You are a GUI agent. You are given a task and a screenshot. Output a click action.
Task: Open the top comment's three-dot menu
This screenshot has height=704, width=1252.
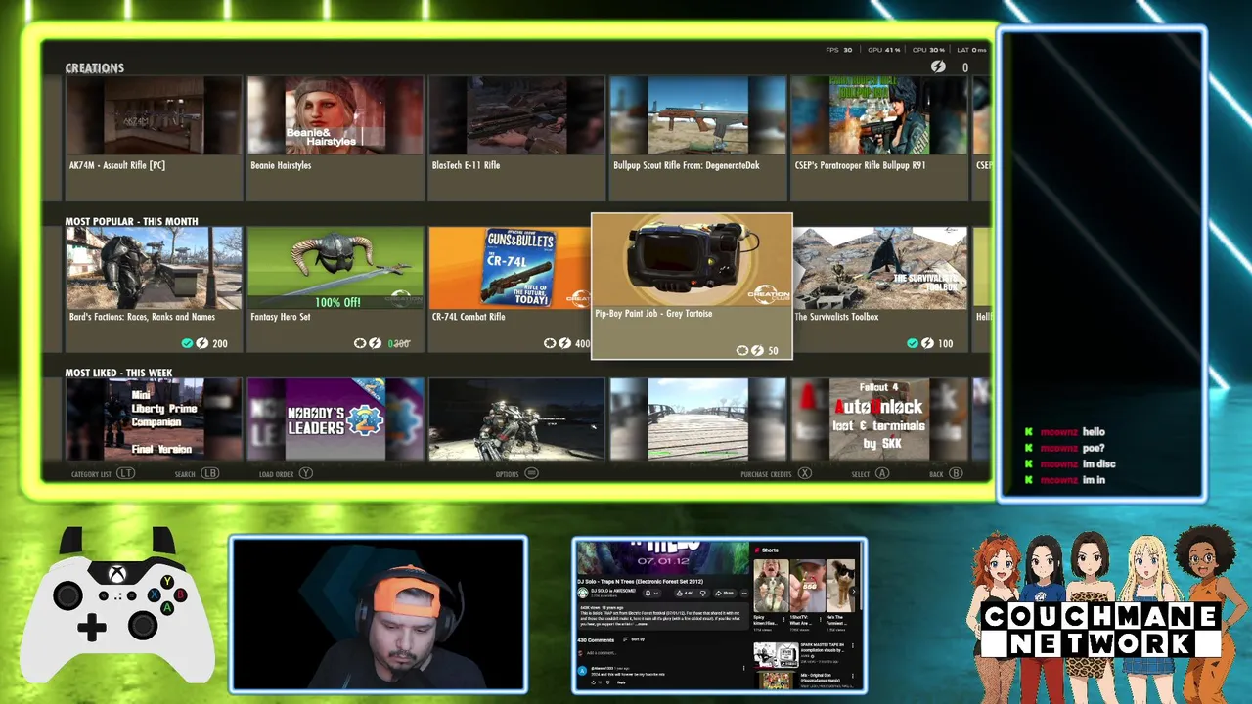[x=743, y=668]
